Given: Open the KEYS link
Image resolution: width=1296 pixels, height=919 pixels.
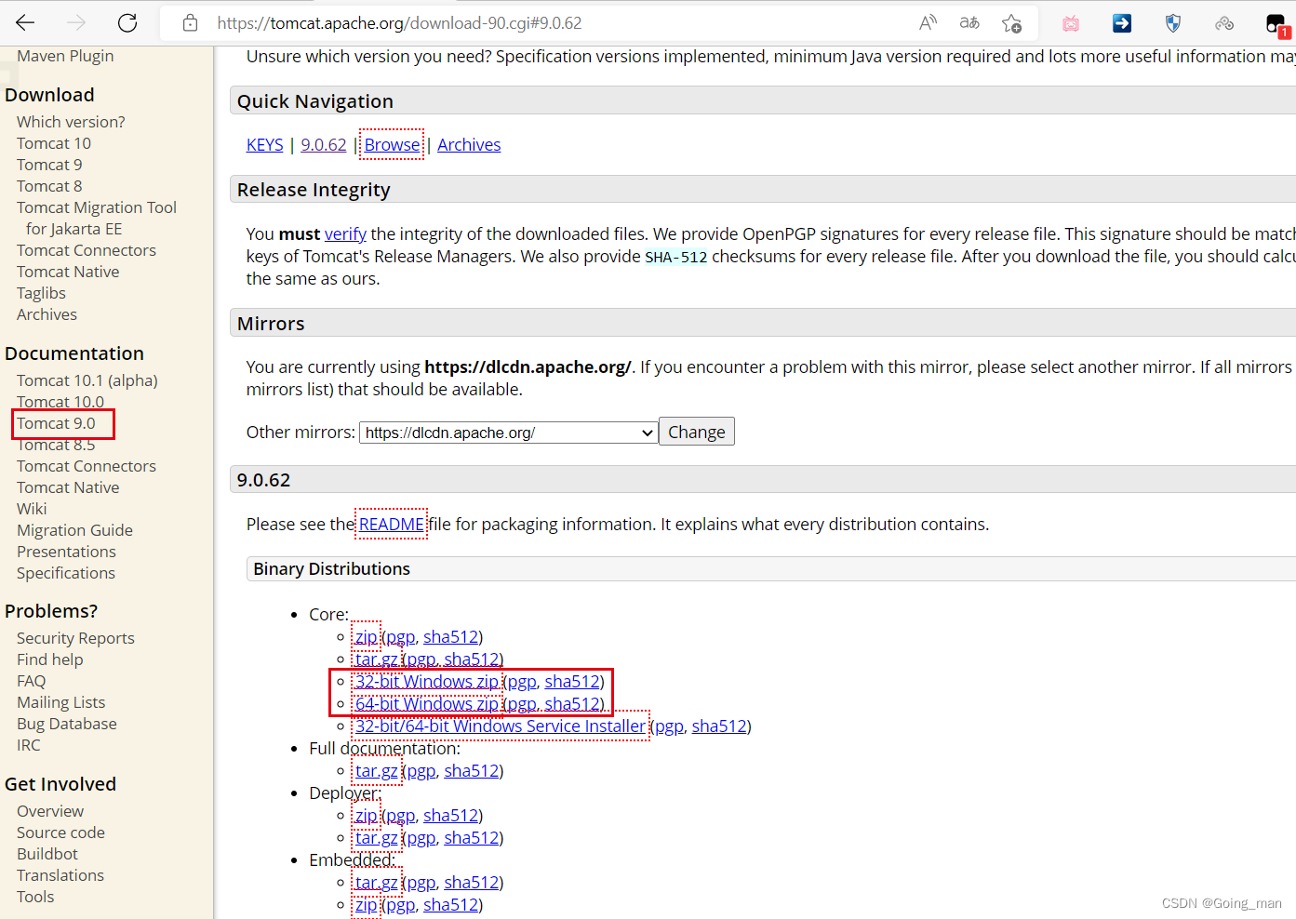Looking at the screenshot, I should [x=264, y=145].
